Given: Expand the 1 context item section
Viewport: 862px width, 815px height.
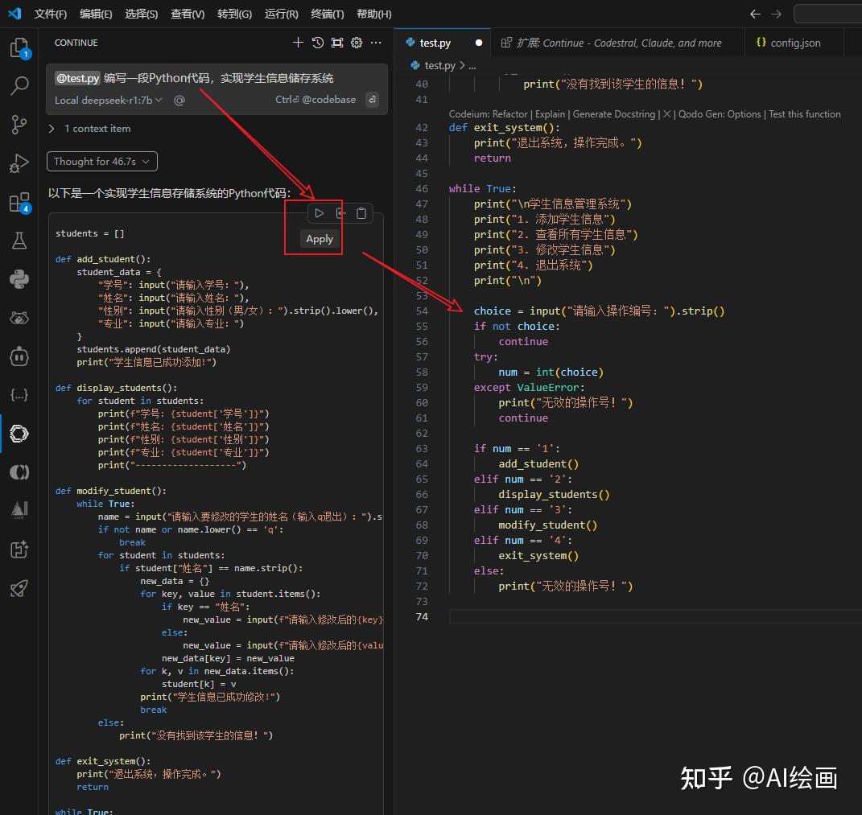Looking at the screenshot, I should point(94,128).
